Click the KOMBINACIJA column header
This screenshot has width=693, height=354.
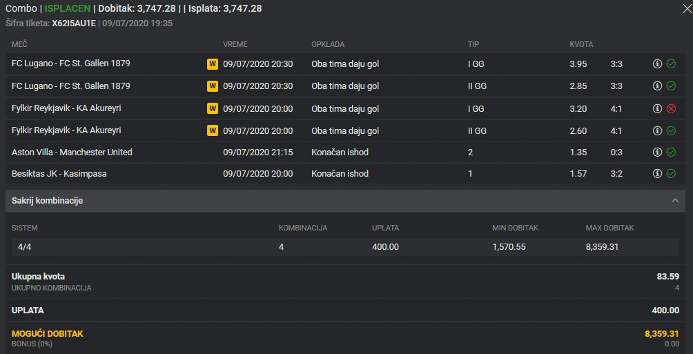point(303,228)
